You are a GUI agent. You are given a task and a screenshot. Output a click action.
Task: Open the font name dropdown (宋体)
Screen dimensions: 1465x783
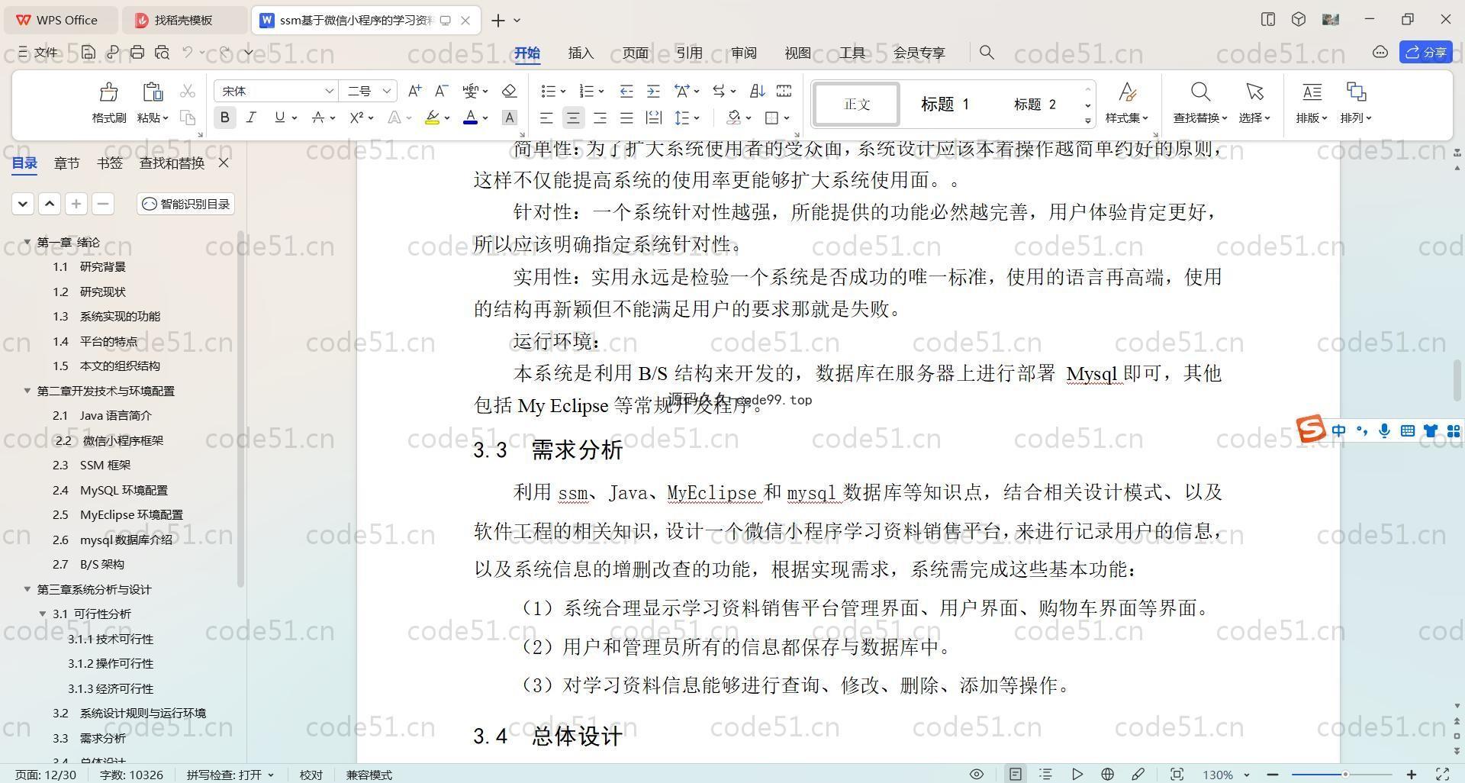point(329,91)
